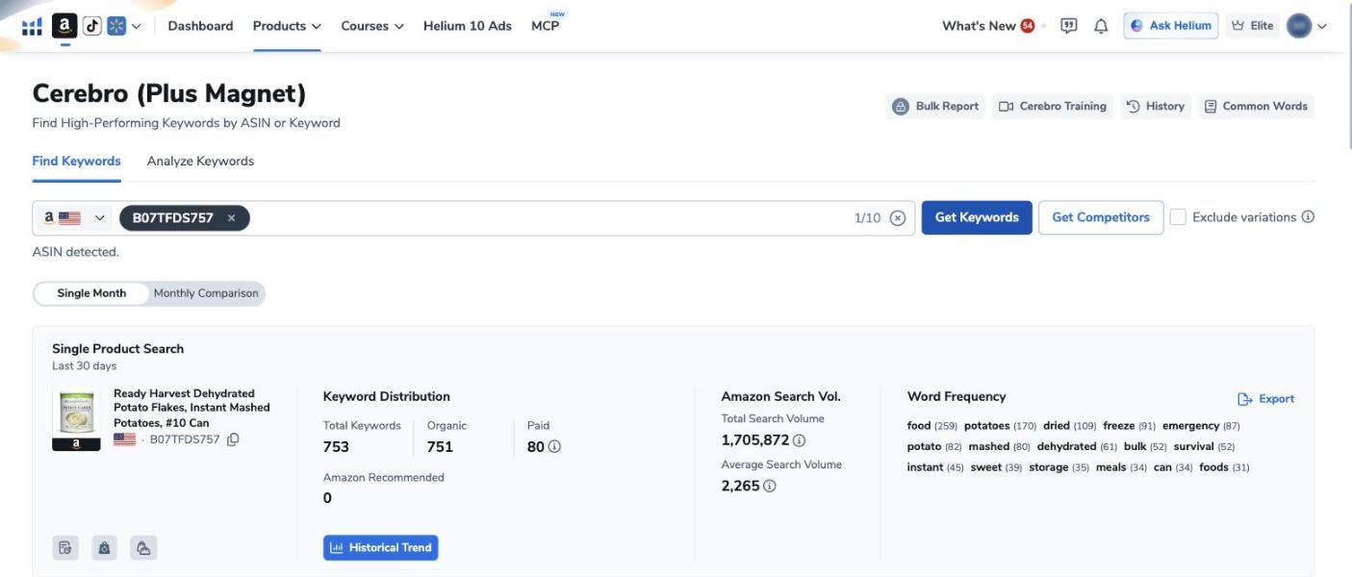Open the notifications bell
Screen dimensions: 1352x577
(1101, 26)
